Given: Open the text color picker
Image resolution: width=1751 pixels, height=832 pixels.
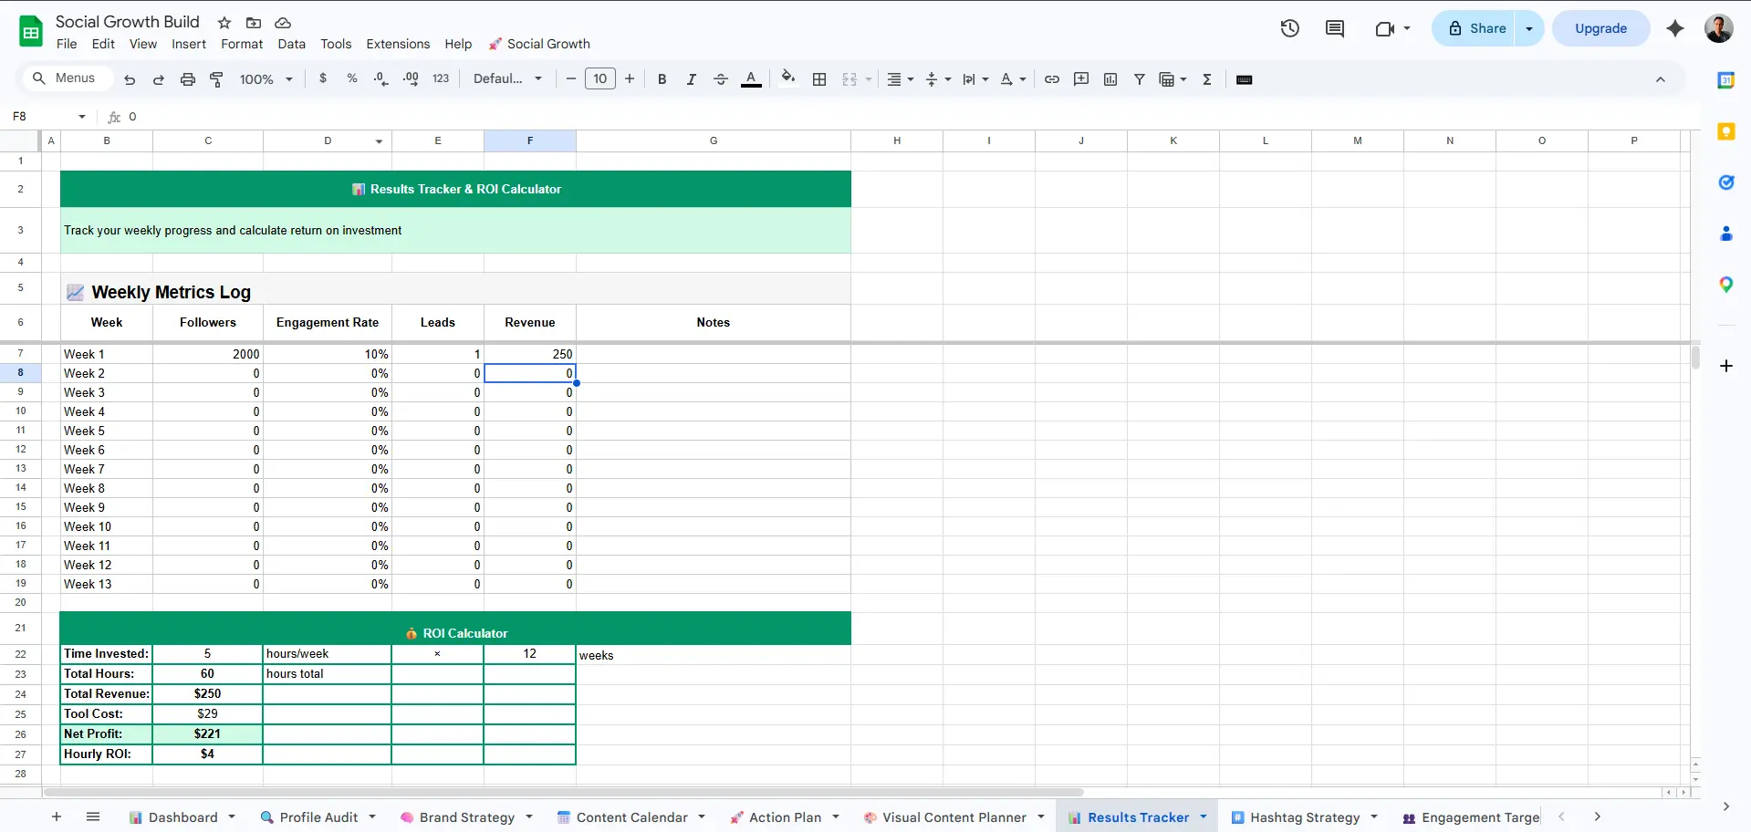Looking at the screenshot, I should tap(751, 79).
